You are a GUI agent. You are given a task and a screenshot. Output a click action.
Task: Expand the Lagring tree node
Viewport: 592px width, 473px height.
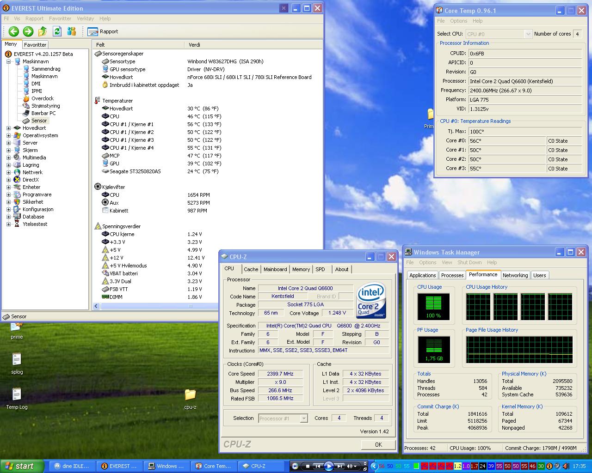tap(9, 165)
